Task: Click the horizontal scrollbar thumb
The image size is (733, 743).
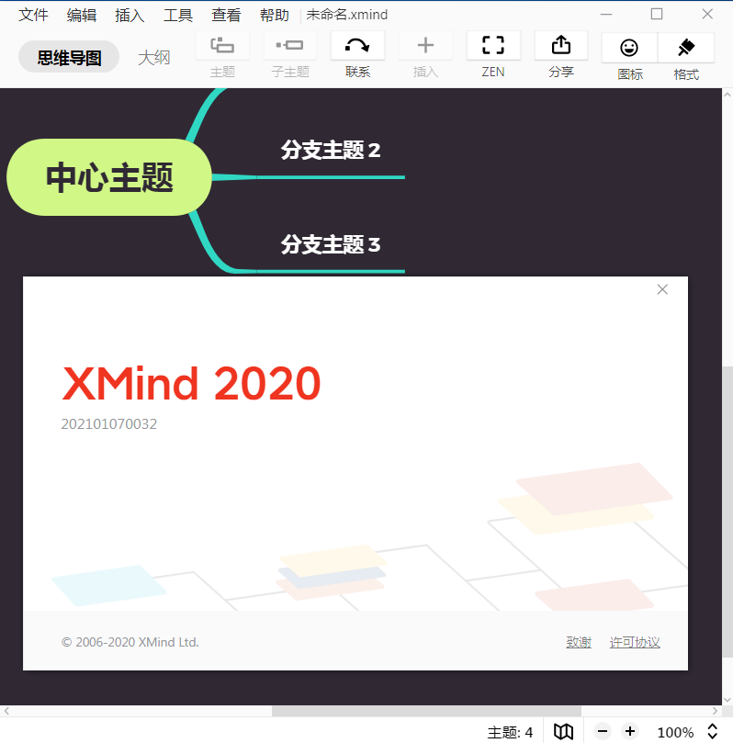Action: 426,711
